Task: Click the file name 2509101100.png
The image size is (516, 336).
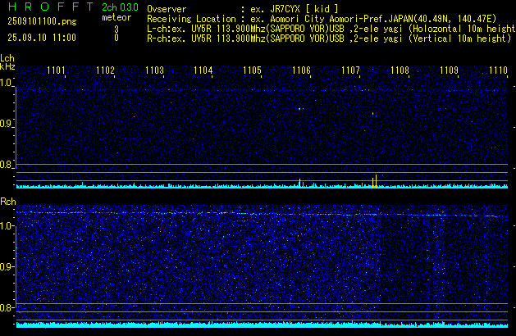Action: [x=42, y=21]
